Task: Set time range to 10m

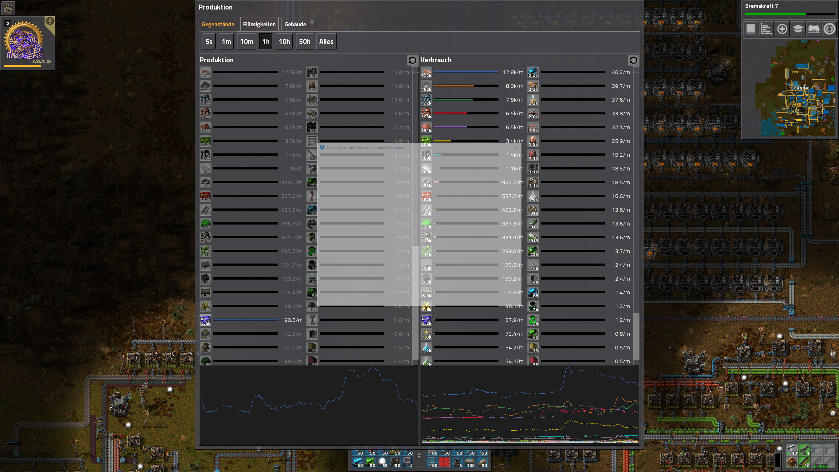Action: (x=246, y=42)
